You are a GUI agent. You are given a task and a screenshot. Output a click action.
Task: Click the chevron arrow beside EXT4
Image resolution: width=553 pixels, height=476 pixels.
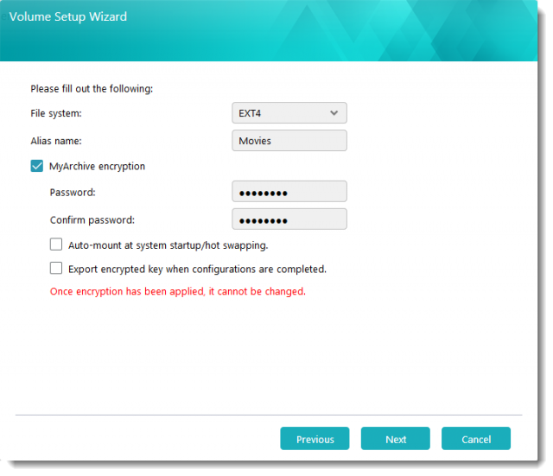[x=334, y=113]
